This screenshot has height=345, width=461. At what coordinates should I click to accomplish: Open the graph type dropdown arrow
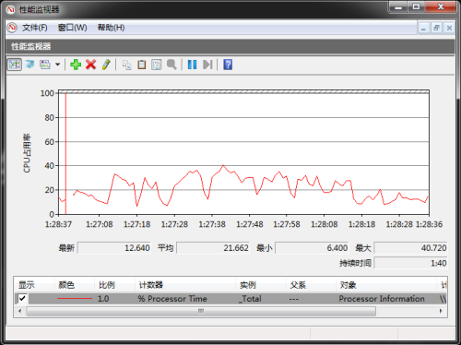coord(57,65)
